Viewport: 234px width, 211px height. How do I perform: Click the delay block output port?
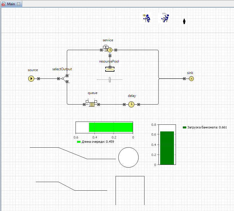(139, 105)
